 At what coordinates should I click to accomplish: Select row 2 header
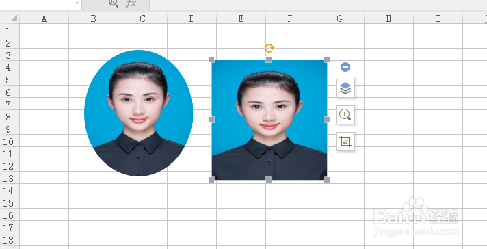click(x=10, y=42)
